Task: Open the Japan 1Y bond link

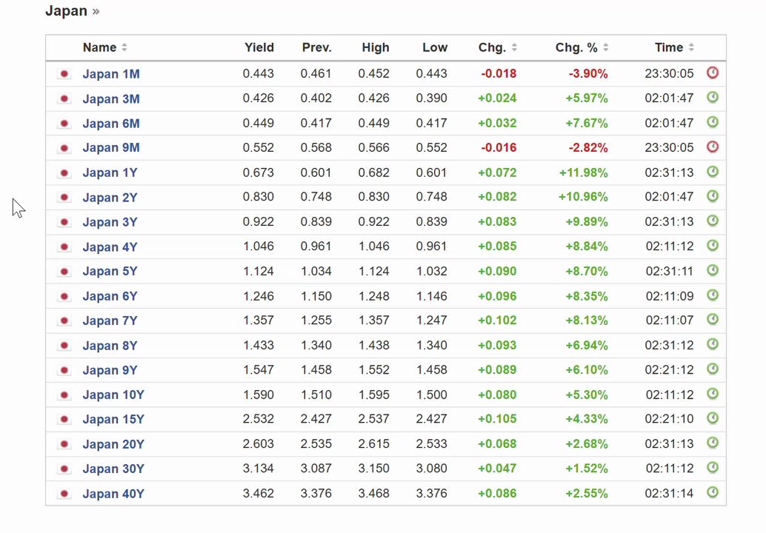Action: coord(110,172)
